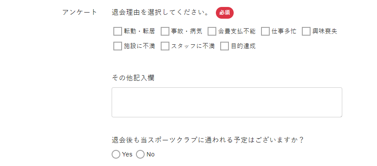Check the 興味喪失 option box

pos(306,31)
